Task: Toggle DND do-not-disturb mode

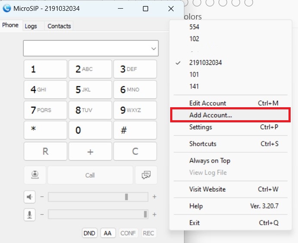Action: (x=89, y=233)
